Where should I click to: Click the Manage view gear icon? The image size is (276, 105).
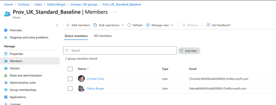coord(148,25)
